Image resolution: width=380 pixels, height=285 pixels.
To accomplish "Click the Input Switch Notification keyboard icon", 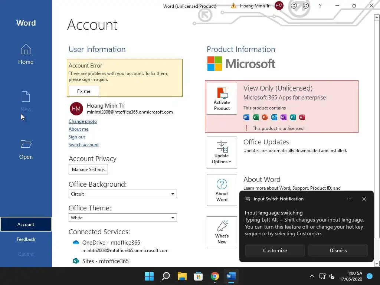I will [x=248, y=199].
